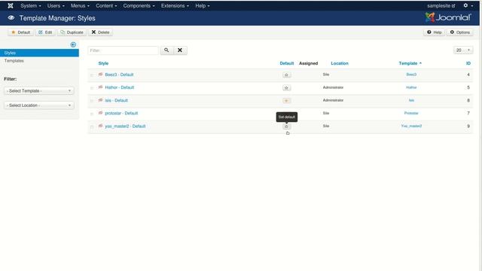Click the Default toolbar button
This screenshot has height=271, width=482.
click(20, 32)
